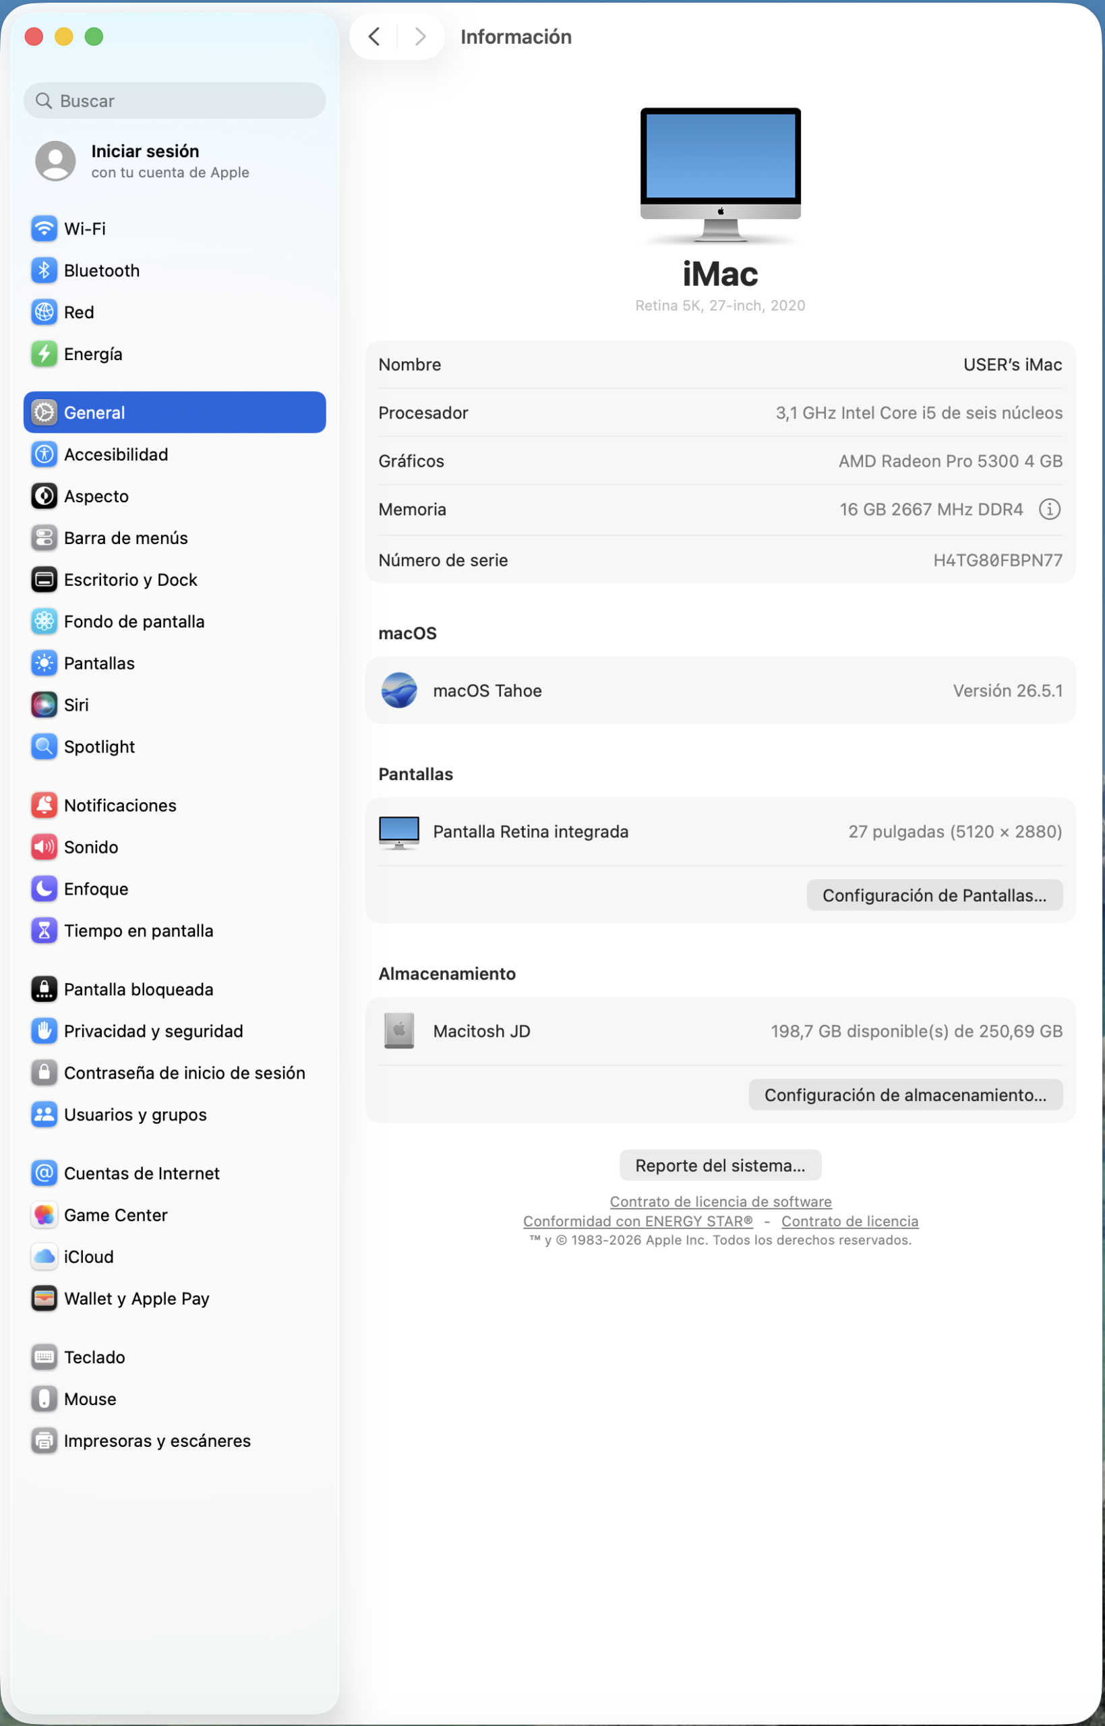Open Contraseña de inicio de sesión icon
Image resolution: width=1105 pixels, height=1726 pixels.
[44, 1073]
